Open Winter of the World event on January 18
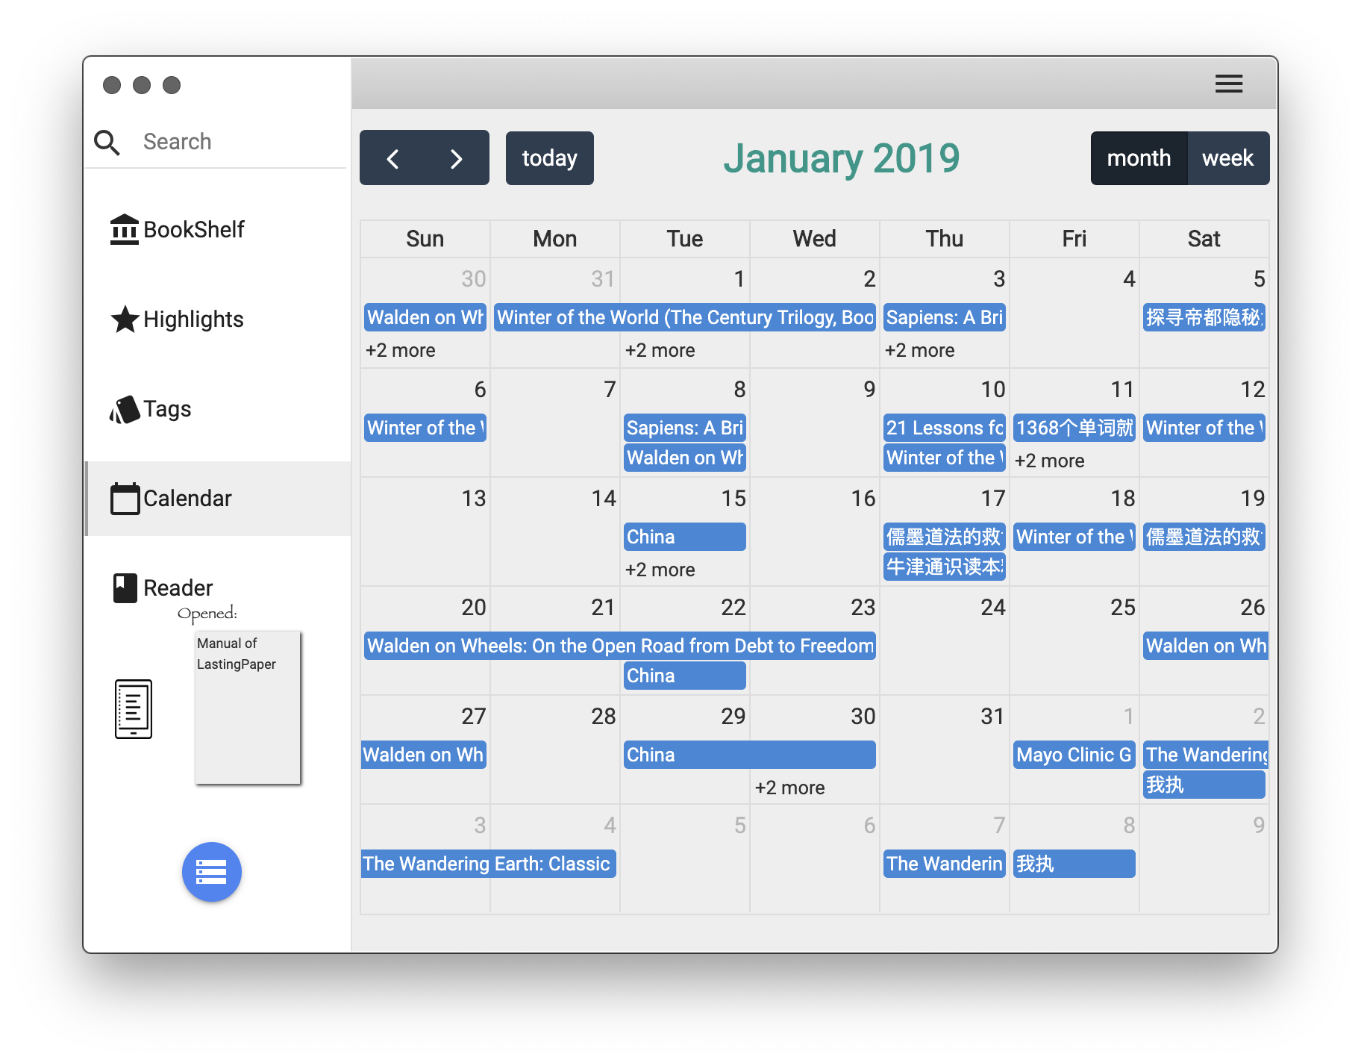Image resolution: width=1361 pixels, height=1063 pixels. (x=1074, y=537)
